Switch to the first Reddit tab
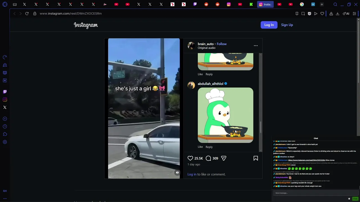 pos(206,4)
